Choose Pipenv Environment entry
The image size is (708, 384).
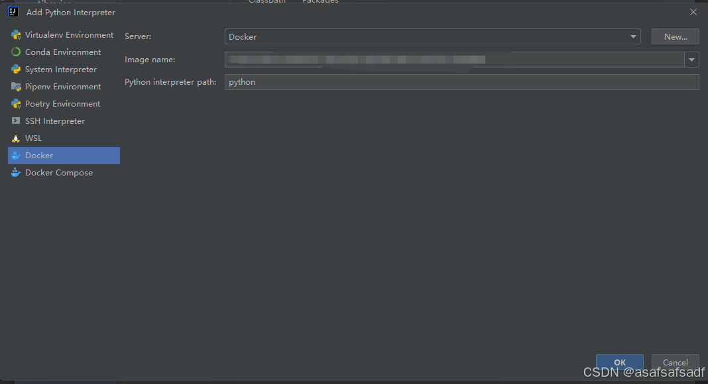[x=64, y=87]
